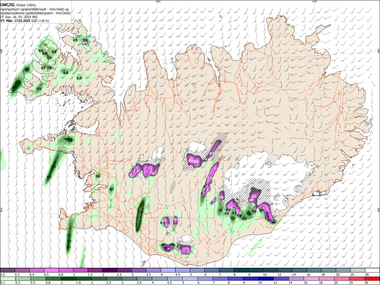This screenshot has width=380, height=285.
Task: Pick the white top-row swatch labeled 30
Action: tap(372, 270)
